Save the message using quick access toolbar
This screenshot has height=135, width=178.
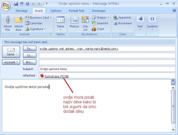pyautogui.click(x=16, y=4)
